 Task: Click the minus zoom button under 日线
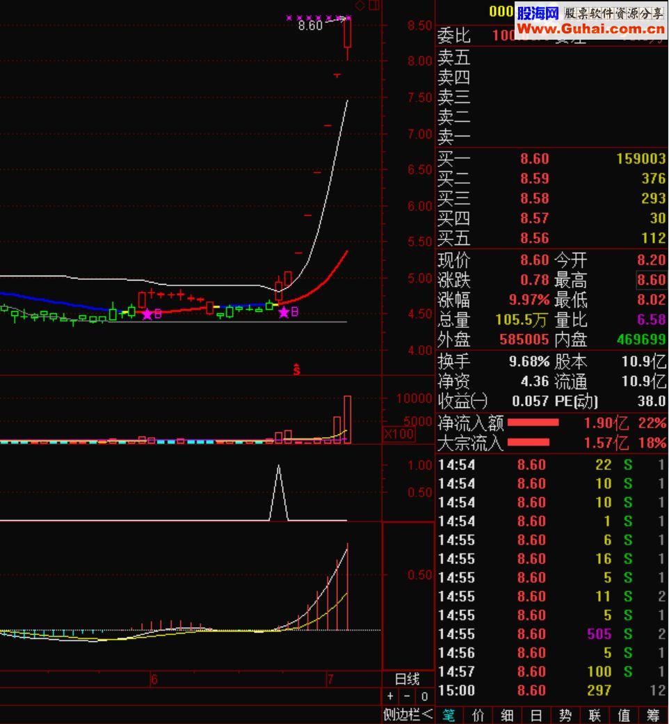tap(407, 696)
